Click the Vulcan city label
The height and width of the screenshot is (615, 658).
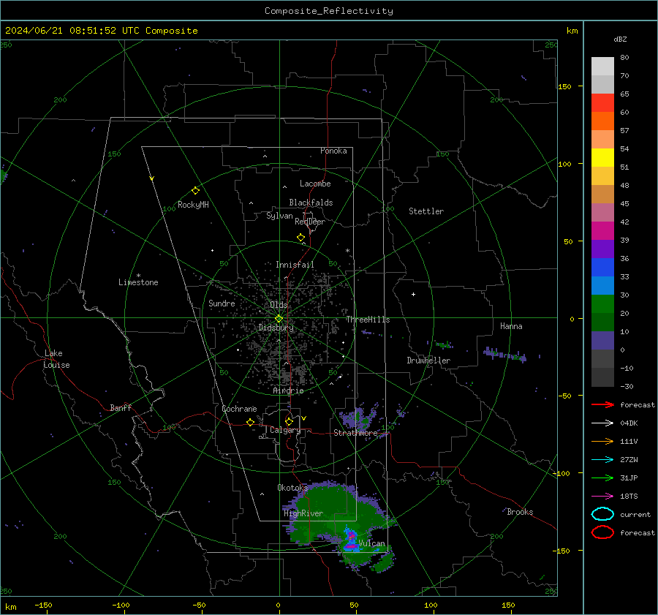point(371,543)
